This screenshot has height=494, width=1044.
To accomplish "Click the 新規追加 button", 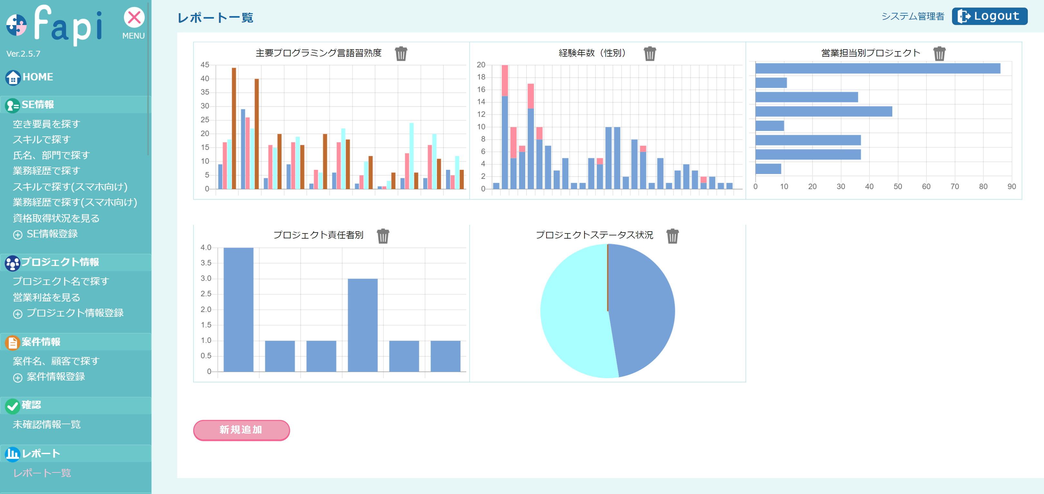I will point(241,430).
